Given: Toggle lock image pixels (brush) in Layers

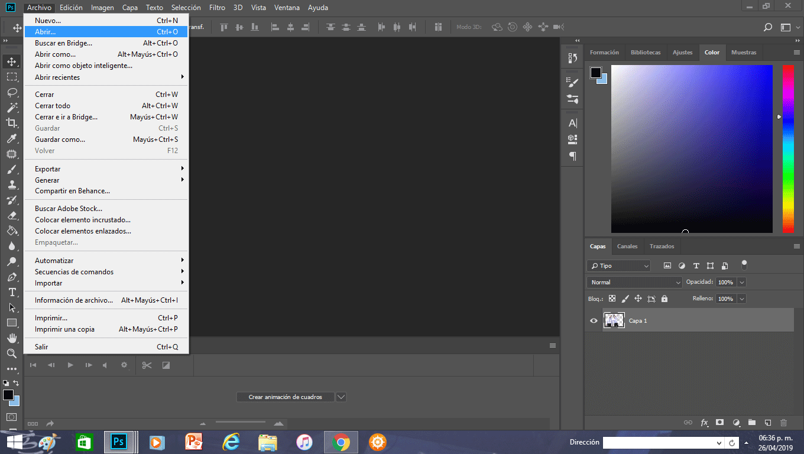Looking at the screenshot, I should point(625,299).
